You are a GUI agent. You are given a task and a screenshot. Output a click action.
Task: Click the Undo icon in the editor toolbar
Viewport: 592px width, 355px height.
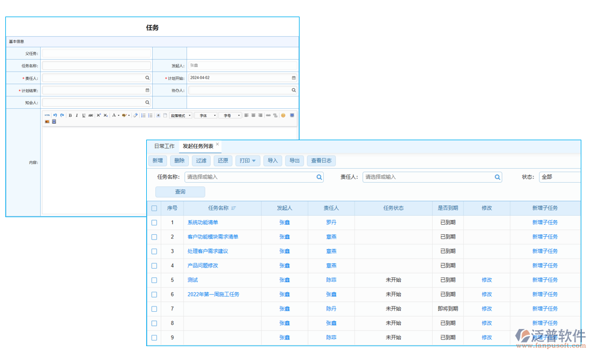[x=54, y=115]
